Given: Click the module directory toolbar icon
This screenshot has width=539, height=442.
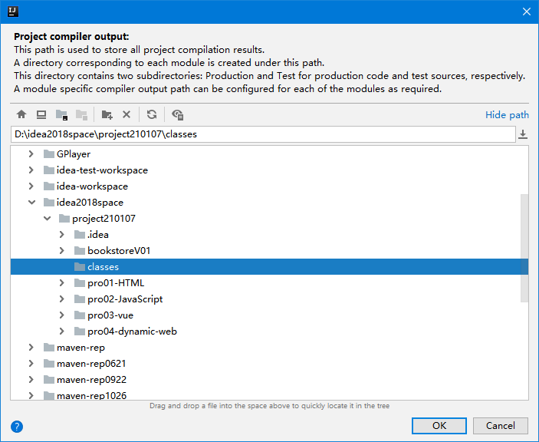Looking at the screenshot, I should click(x=81, y=114).
